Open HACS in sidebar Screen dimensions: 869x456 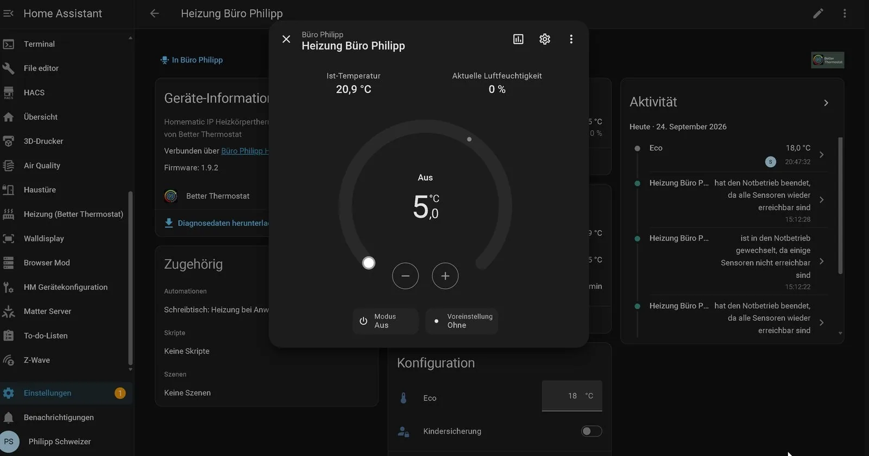coord(65,92)
